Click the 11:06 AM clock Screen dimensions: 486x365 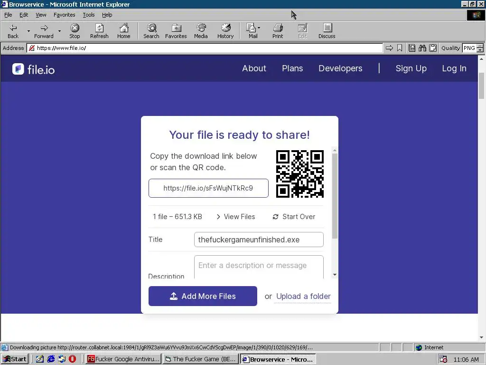coord(466,359)
